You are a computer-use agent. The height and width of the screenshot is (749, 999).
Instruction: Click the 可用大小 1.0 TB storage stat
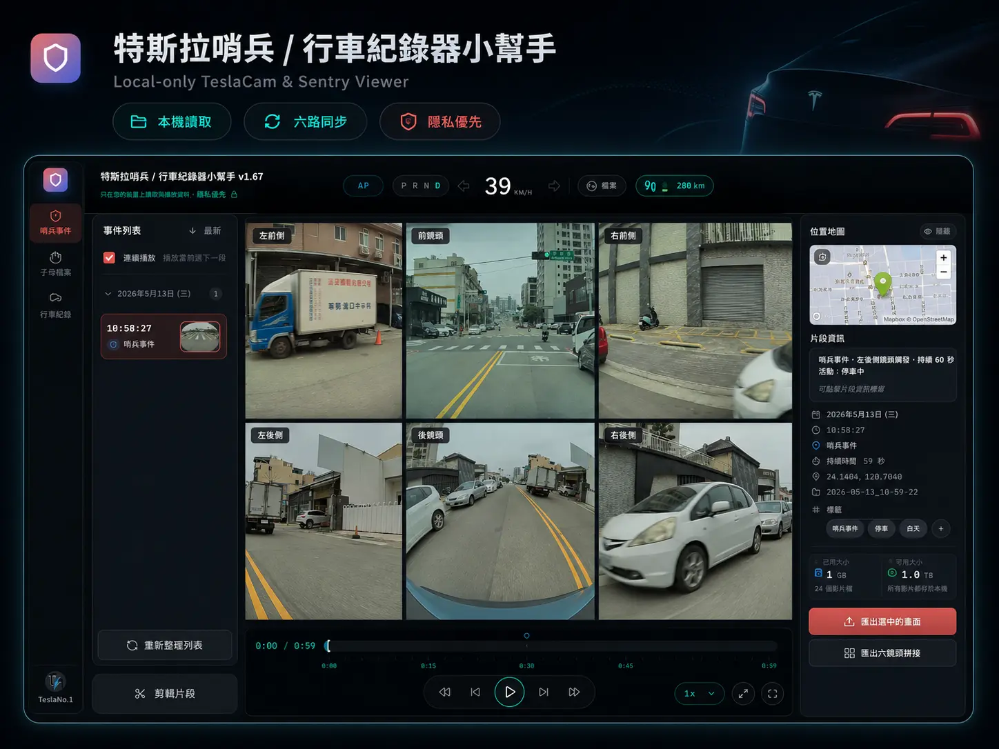pyautogui.click(x=918, y=575)
